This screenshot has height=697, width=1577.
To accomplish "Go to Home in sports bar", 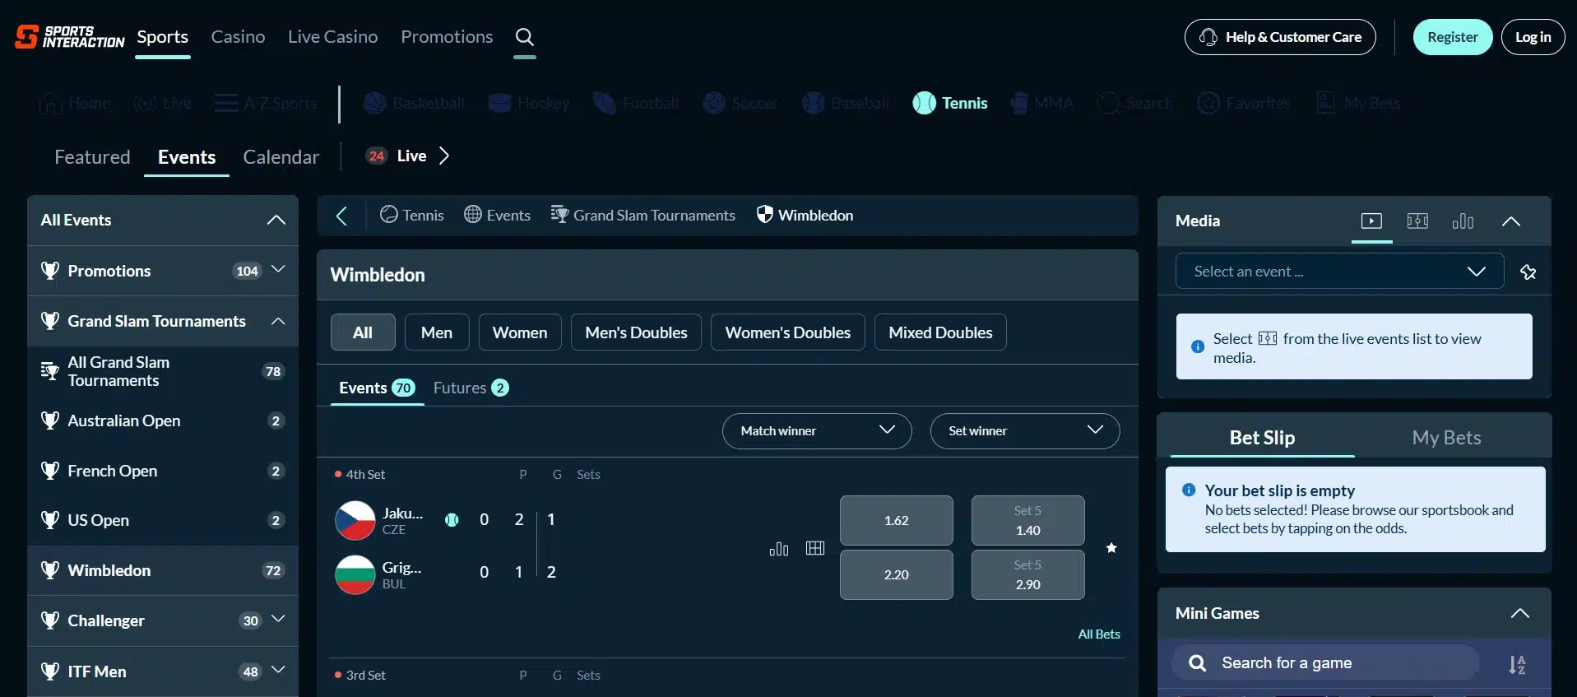I will pyautogui.click(x=74, y=103).
